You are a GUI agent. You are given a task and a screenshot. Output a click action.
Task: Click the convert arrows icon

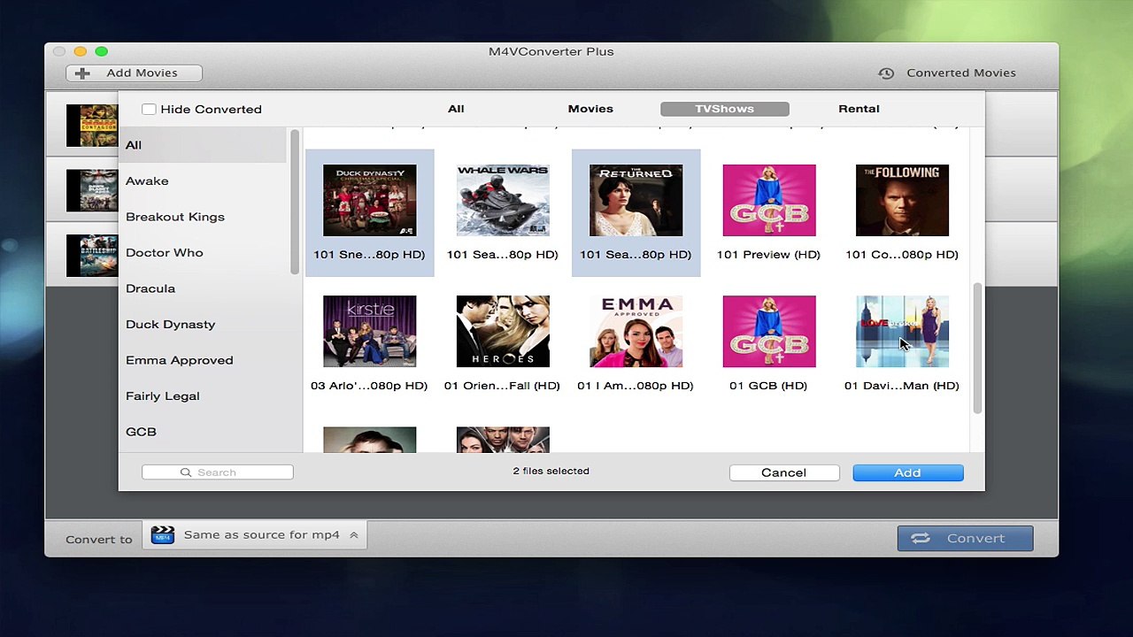pyautogui.click(x=921, y=538)
